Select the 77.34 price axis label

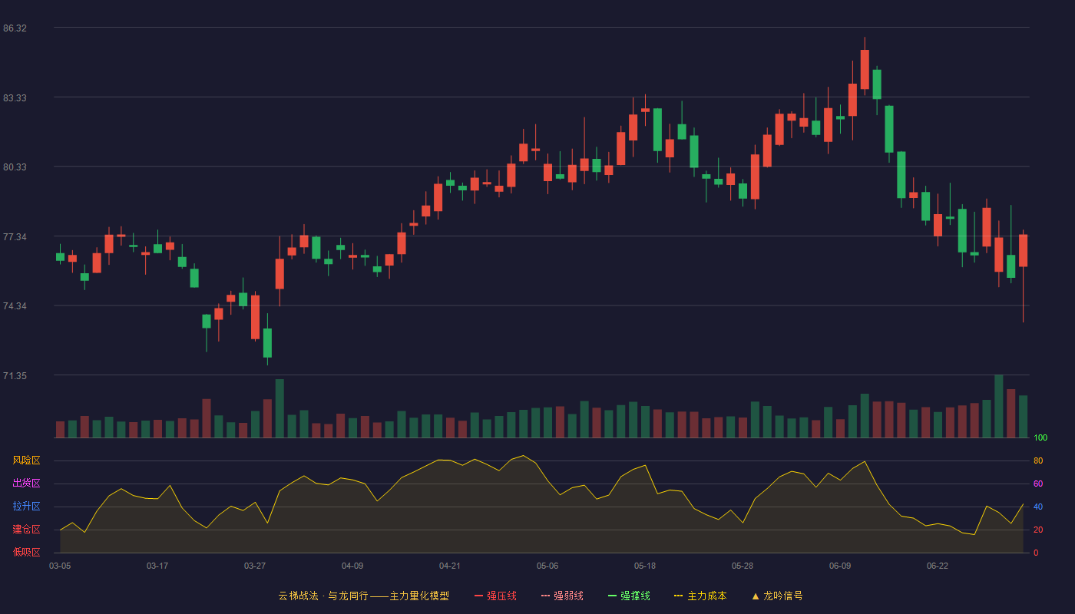(x=15, y=237)
